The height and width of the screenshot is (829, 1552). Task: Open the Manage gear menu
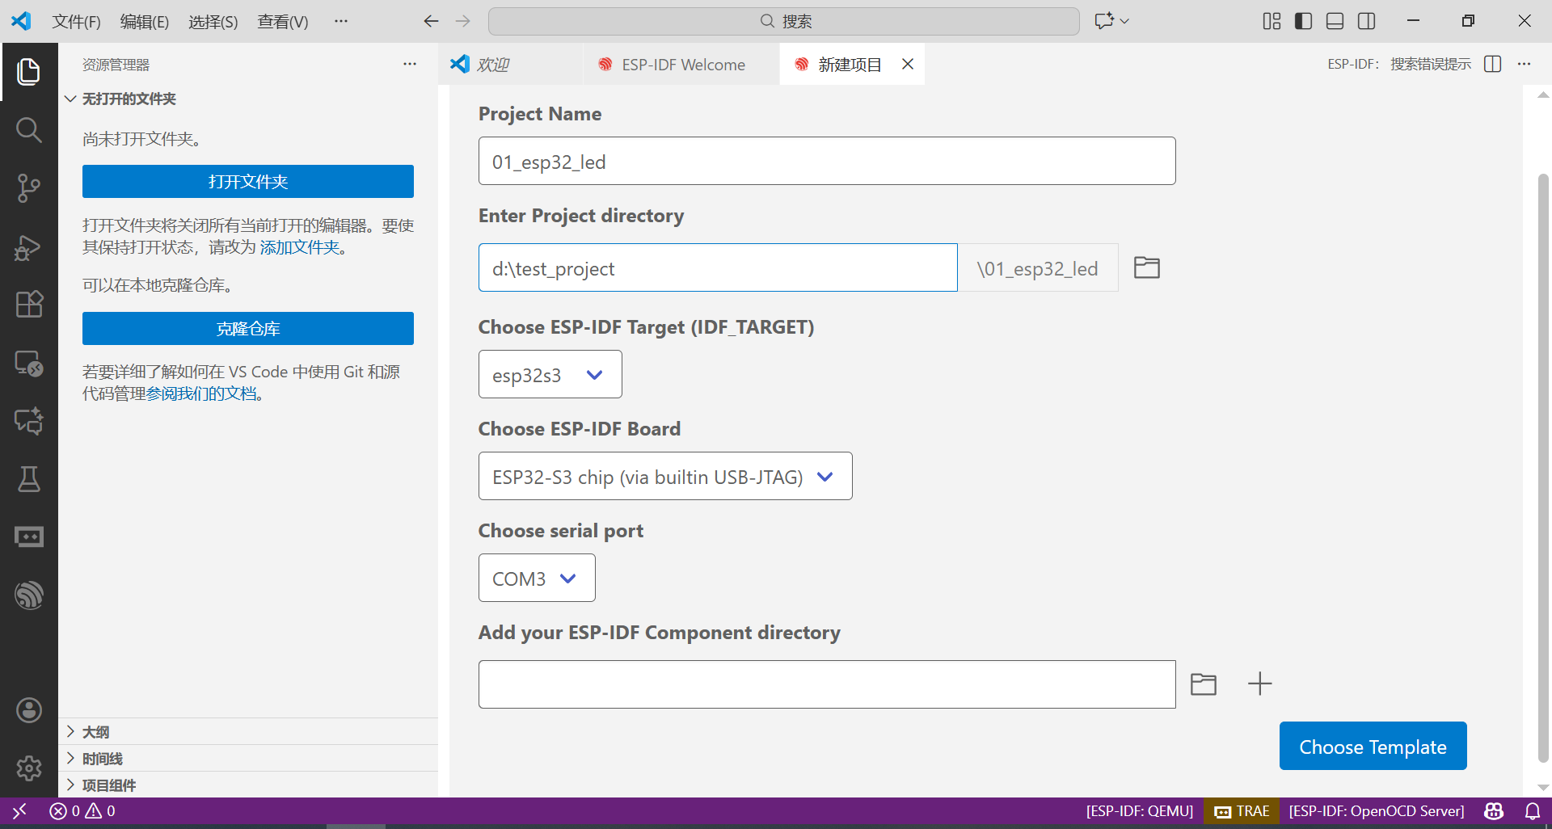point(29,768)
